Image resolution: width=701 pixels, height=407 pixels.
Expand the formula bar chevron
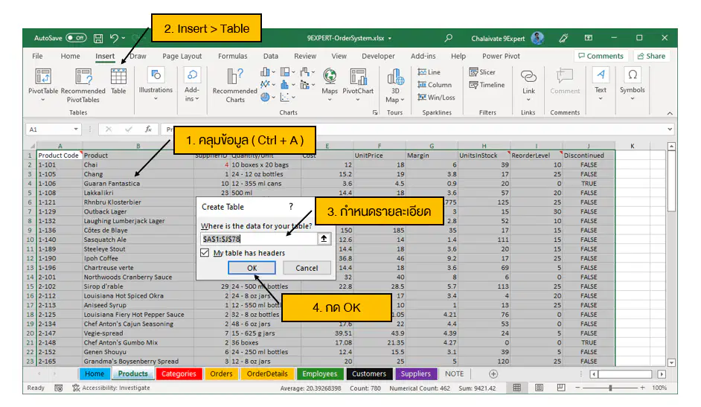pyautogui.click(x=670, y=129)
